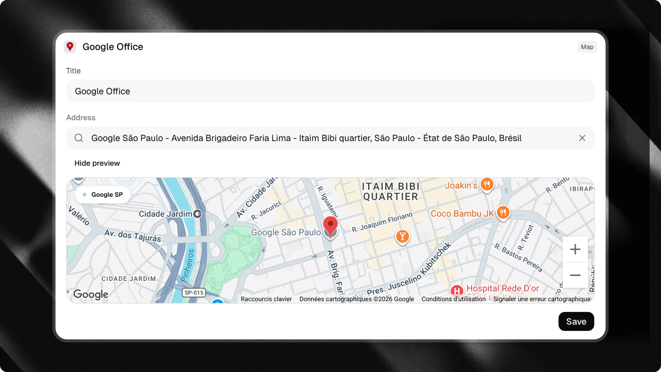
Task: Click Av. dos Tajurás street label
Action: [x=132, y=236]
